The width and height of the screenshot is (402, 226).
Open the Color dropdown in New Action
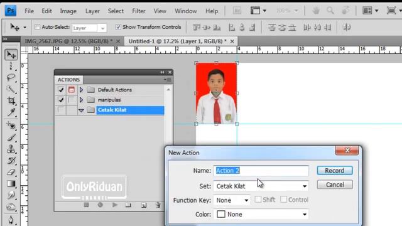tap(261, 214)
